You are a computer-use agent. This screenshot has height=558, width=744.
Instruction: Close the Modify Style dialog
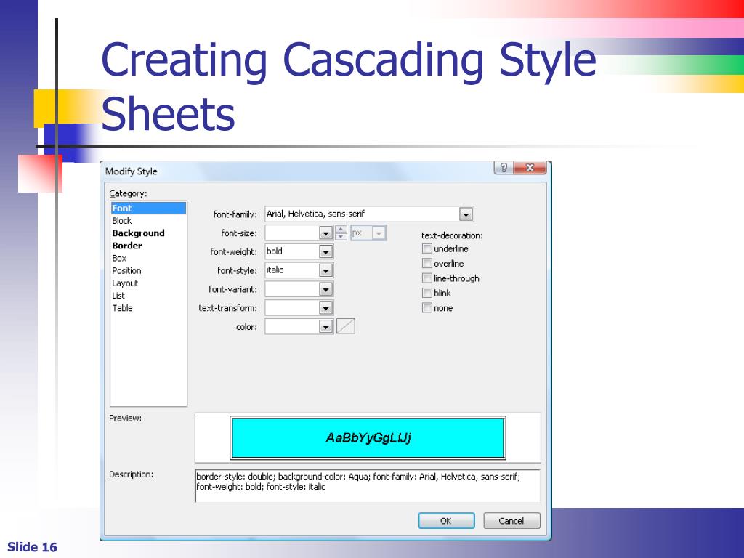530,168
